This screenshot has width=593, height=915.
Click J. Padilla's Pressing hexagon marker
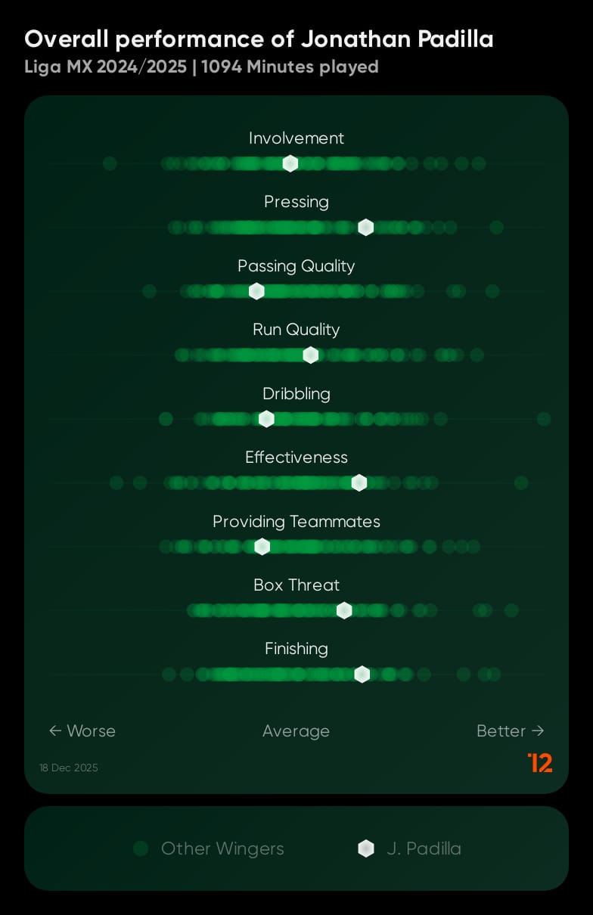point(366,228)
